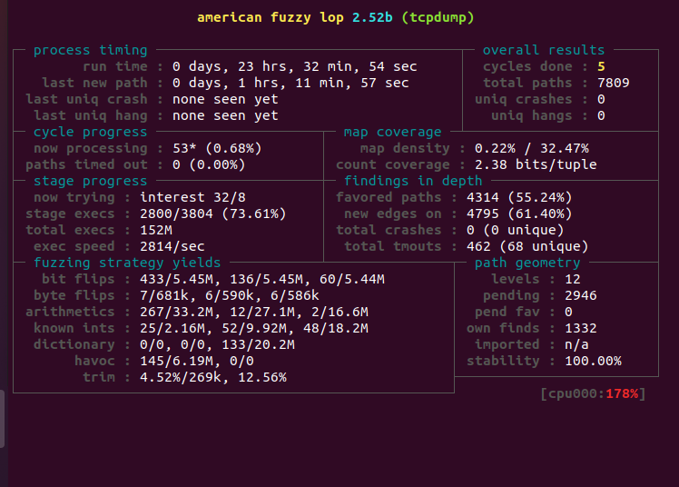Click new edges on value '4795 (61.40%)'

pyautogui.click(x=519, y=214)
